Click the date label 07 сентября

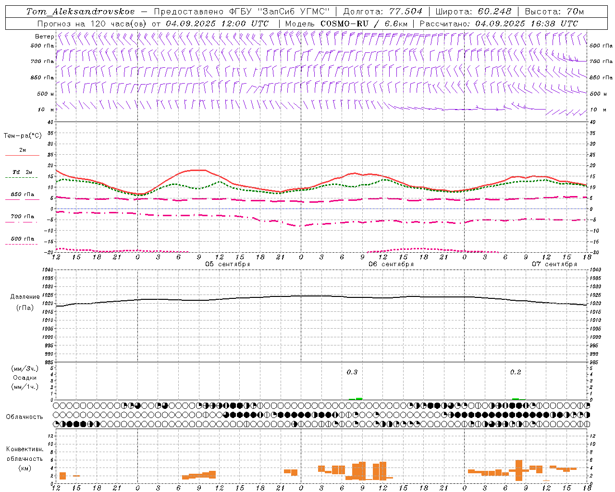[554, 264]
